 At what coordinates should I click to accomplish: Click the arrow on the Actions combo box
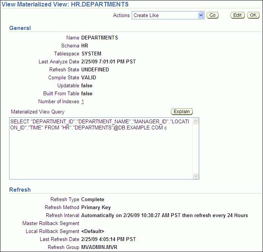pyautogui.click(x=201, y=15)
